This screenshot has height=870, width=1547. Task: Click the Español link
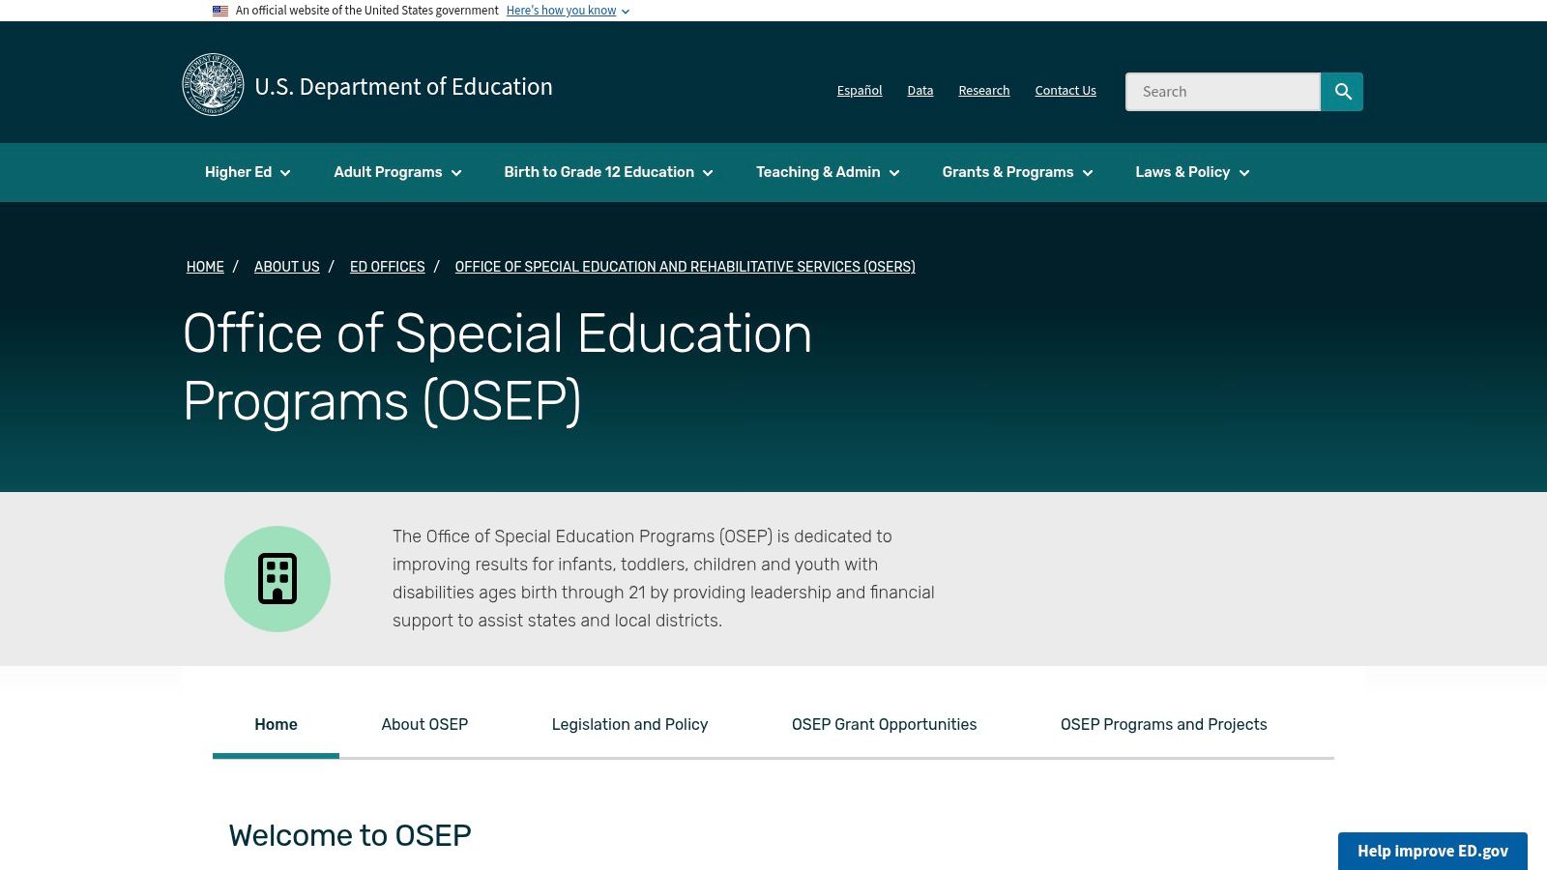coord(859,90)
